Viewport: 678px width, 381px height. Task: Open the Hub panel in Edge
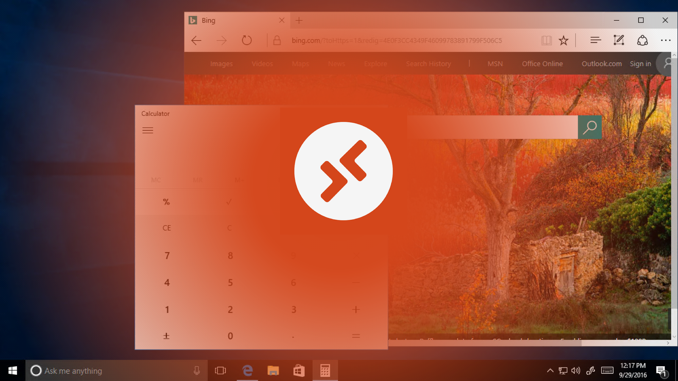click(x=595, y=40)
